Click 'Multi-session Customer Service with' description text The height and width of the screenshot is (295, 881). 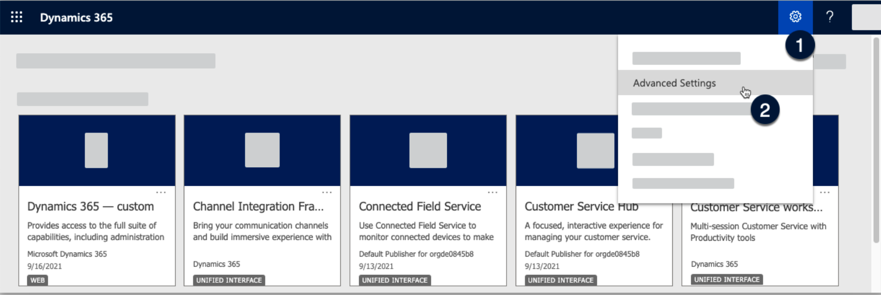(x=758, y=226)
